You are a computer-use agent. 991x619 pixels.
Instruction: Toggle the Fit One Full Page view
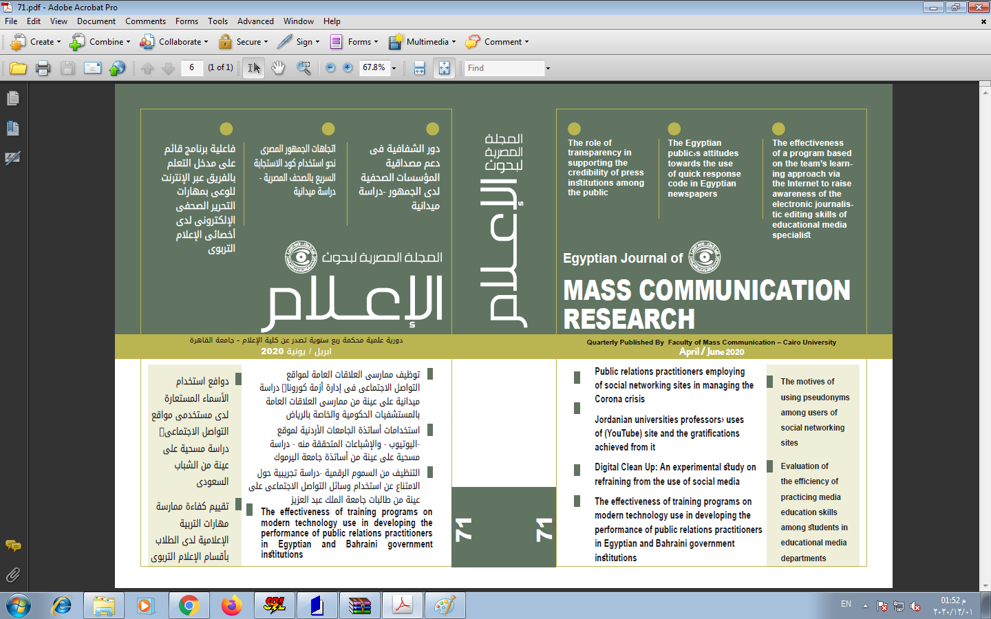[444, 68]
